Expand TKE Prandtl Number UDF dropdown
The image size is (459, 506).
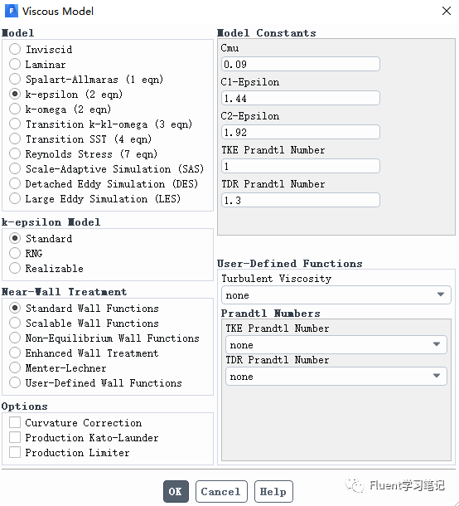tap(336, 344)
